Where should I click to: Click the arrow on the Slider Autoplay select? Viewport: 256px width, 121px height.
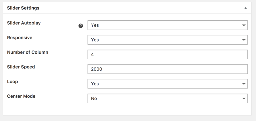(244, 25)
